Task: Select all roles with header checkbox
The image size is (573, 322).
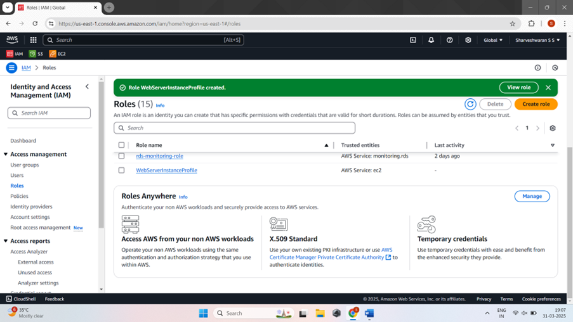Action: click(x=121, y=145)
